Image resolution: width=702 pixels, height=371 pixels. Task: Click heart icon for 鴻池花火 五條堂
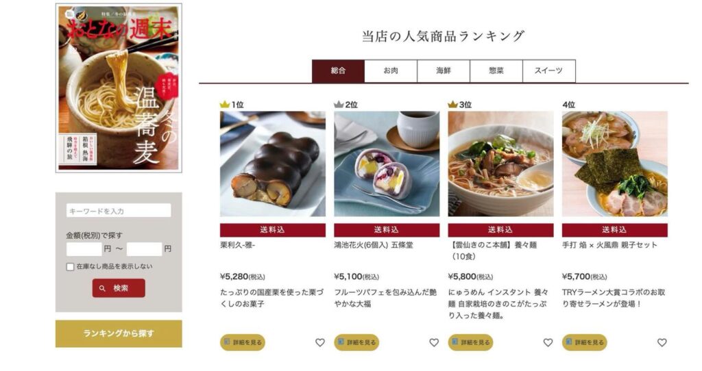(x=434, y=343)
